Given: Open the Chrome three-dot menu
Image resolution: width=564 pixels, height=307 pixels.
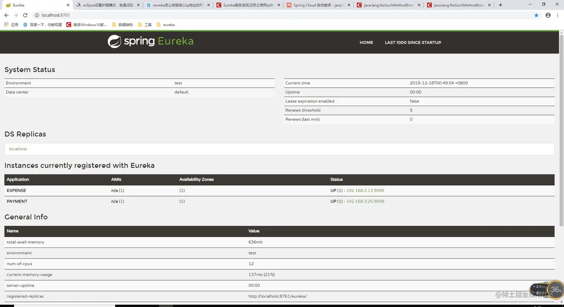Looking at the screenshot, I should point(558,15).
